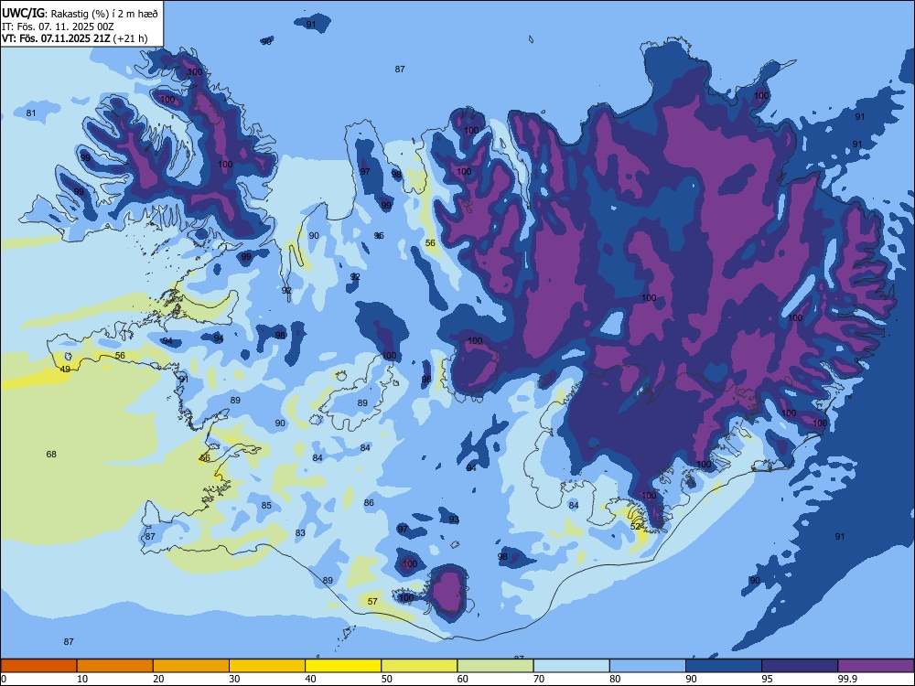Click the 'VT: Fös. 07.11.2025 21Z (+21 h)' line
Viewport: 915px width, 686px height.
pyautogui.click(x=75, y=38)
